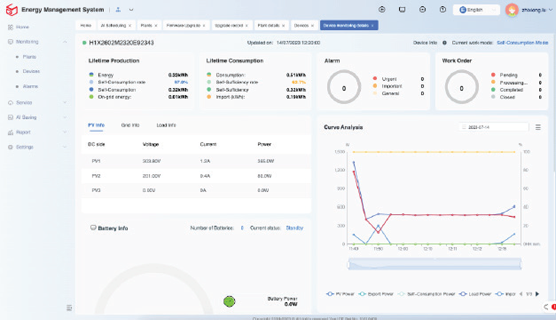Click the AI Saving sidebar icon
This screenshot has width=556, height=320.
pos(11,117)
